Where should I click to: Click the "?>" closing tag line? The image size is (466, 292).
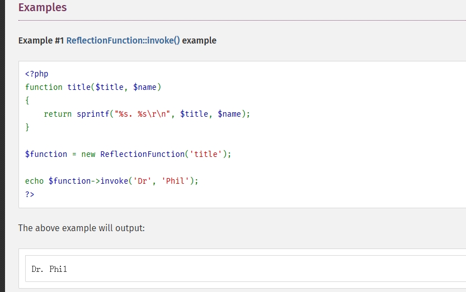pyautogui.click(x=30, y=194)
